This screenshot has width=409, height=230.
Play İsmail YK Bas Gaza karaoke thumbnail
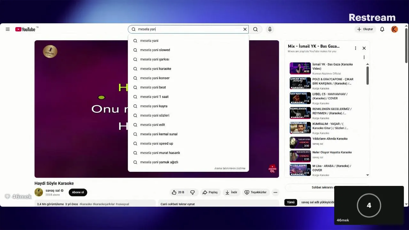pyautogui.click(x=300, y=68)
